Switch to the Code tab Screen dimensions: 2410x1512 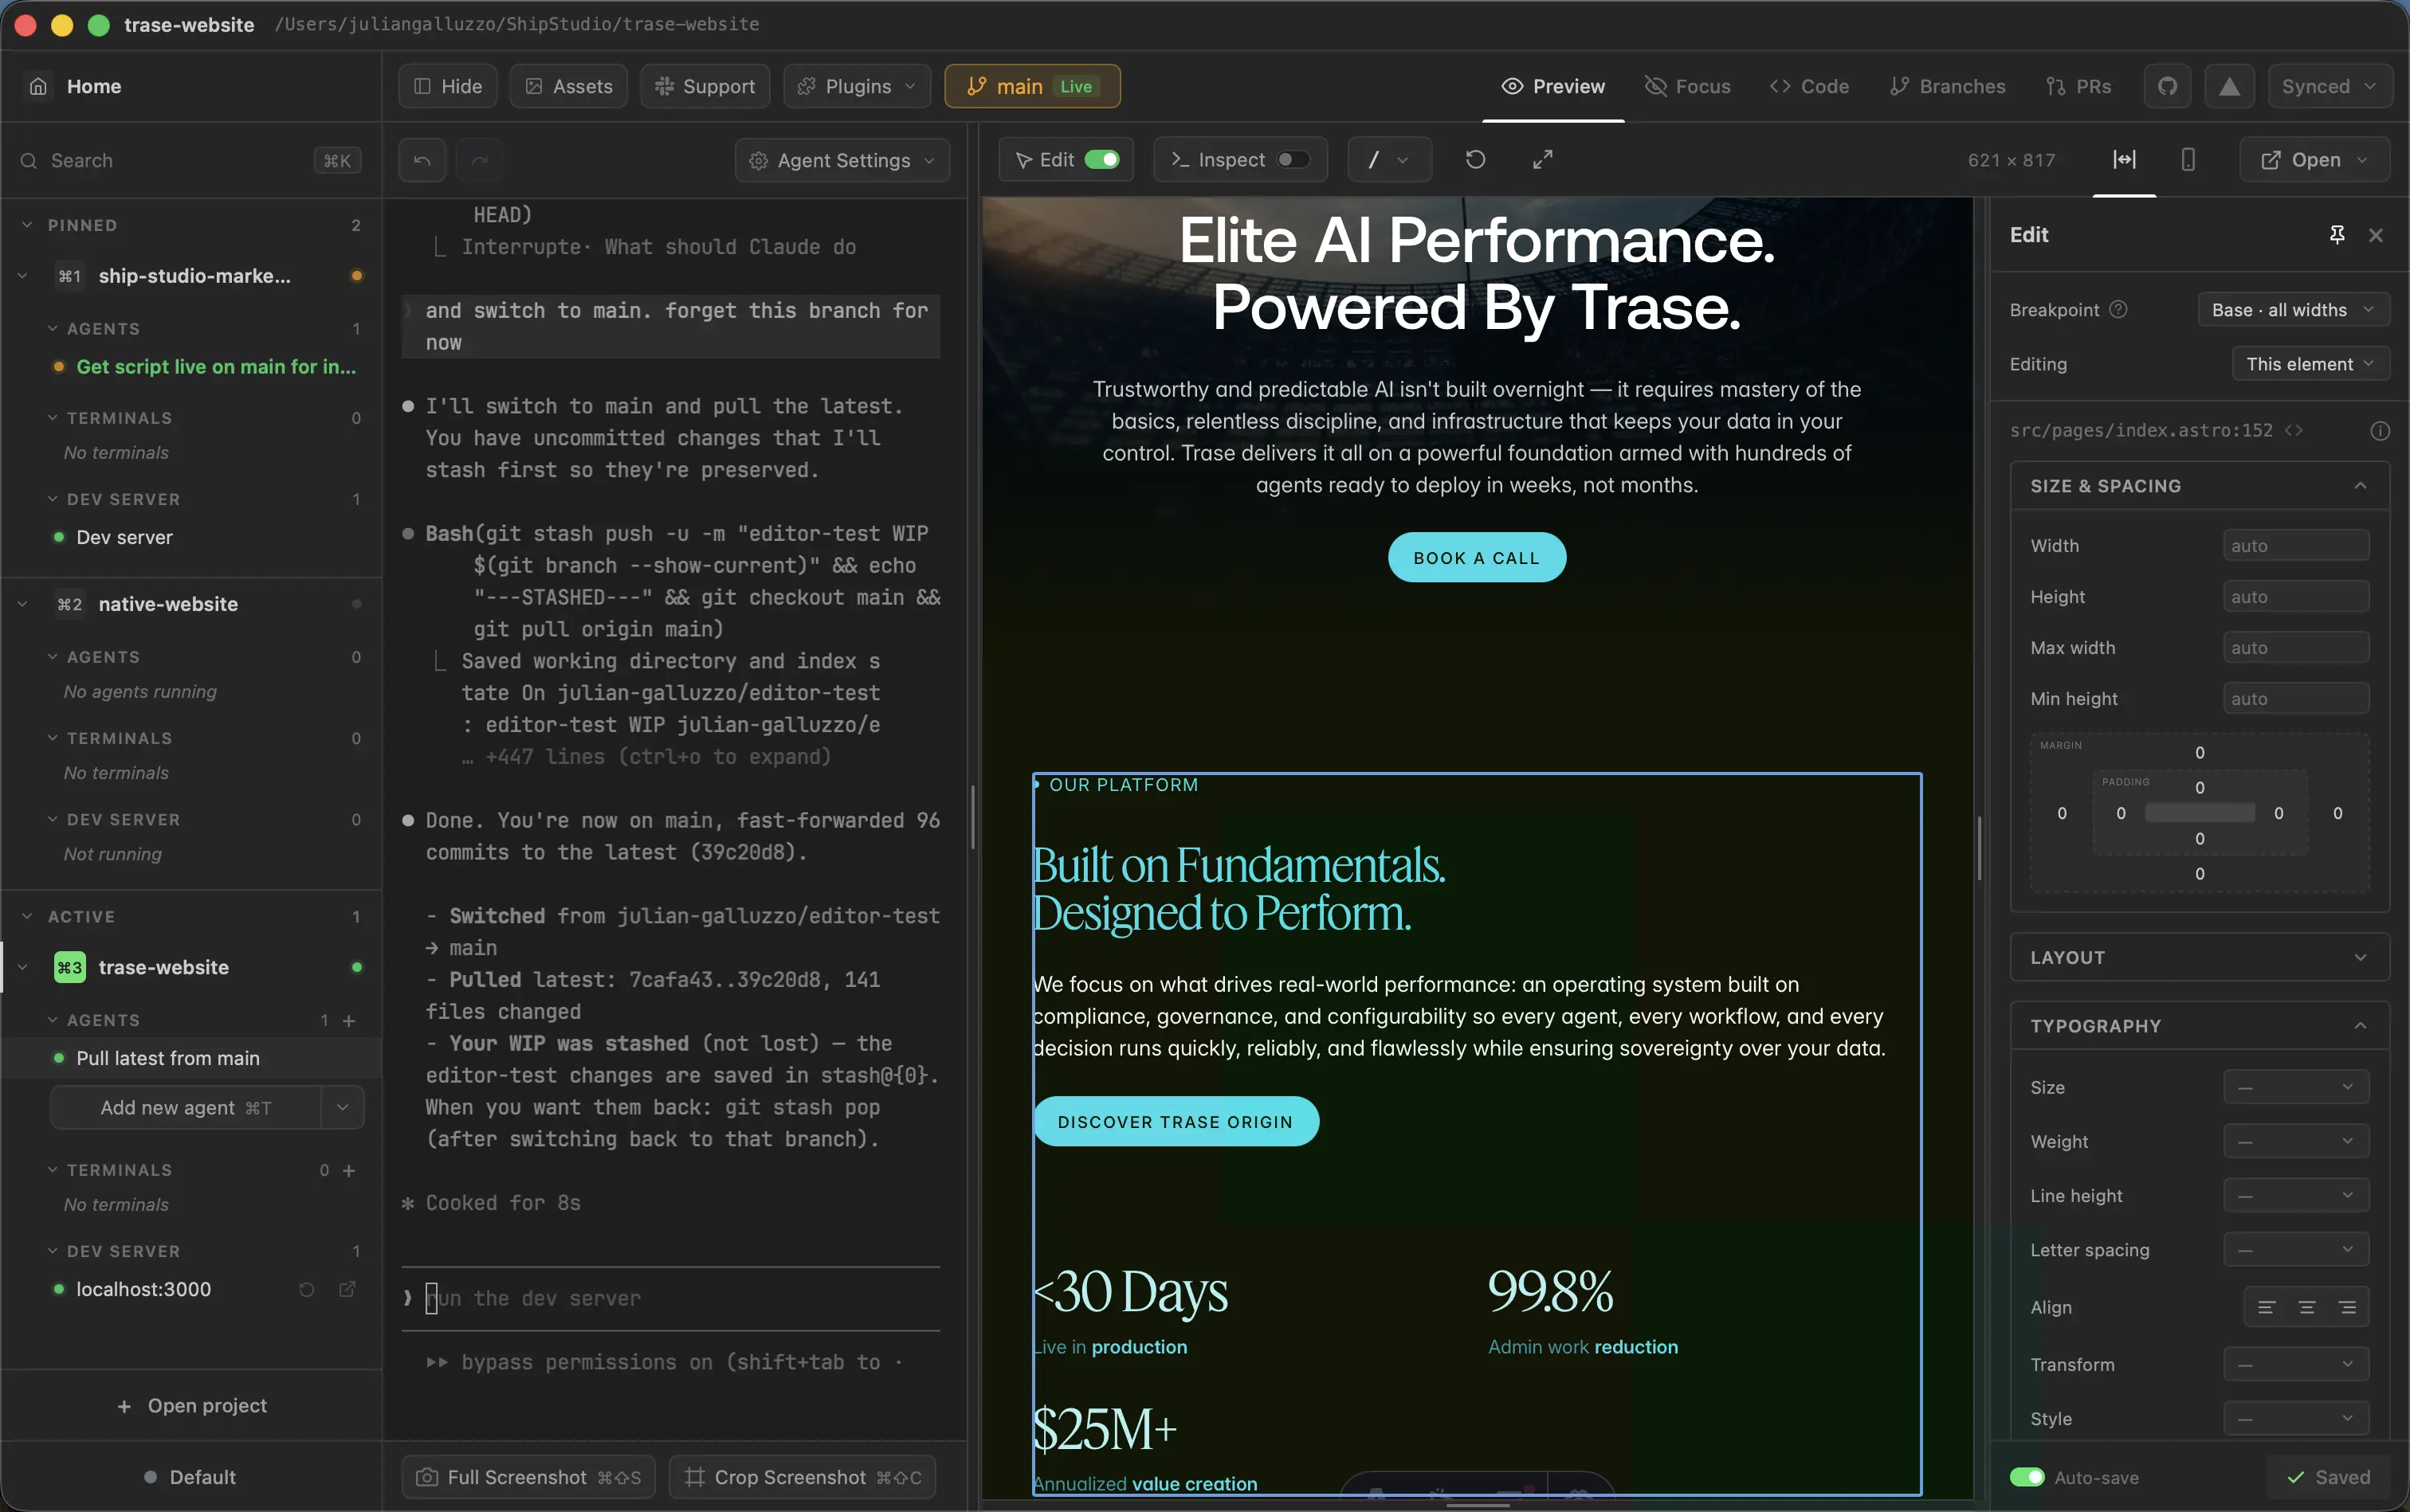[x=1809, y=86]
